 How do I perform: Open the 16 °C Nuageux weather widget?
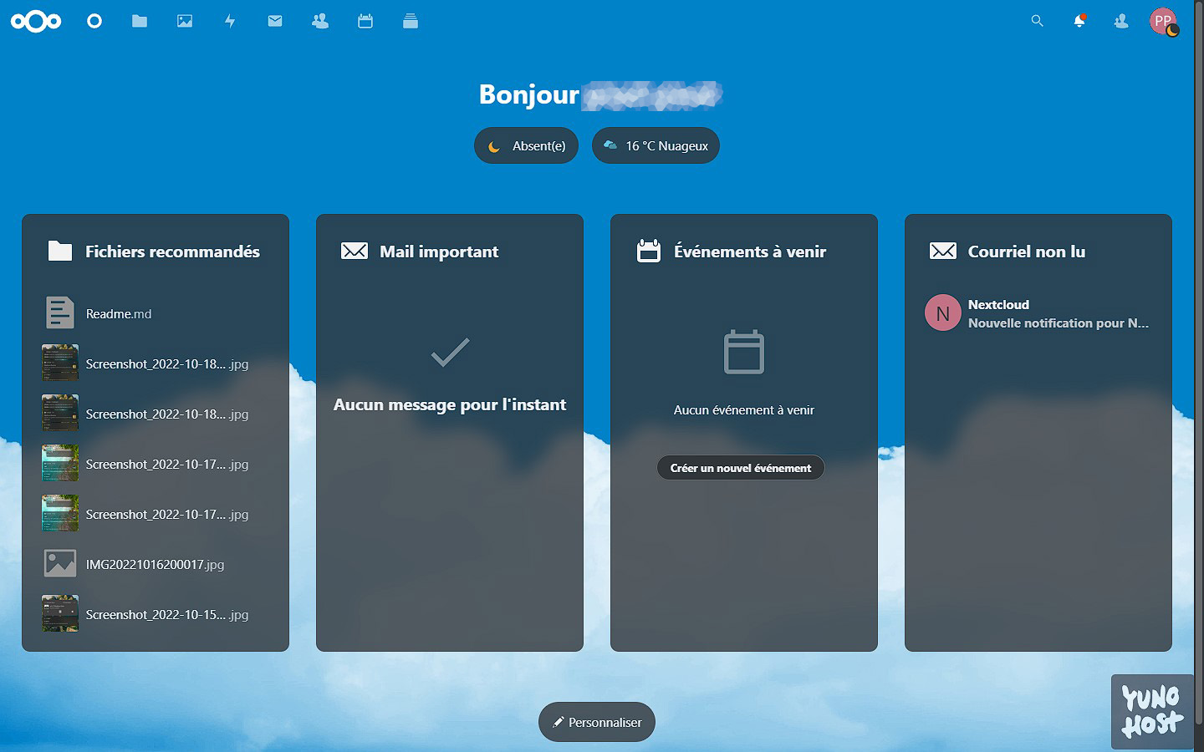pyautogui.click(x=656, y=145)
